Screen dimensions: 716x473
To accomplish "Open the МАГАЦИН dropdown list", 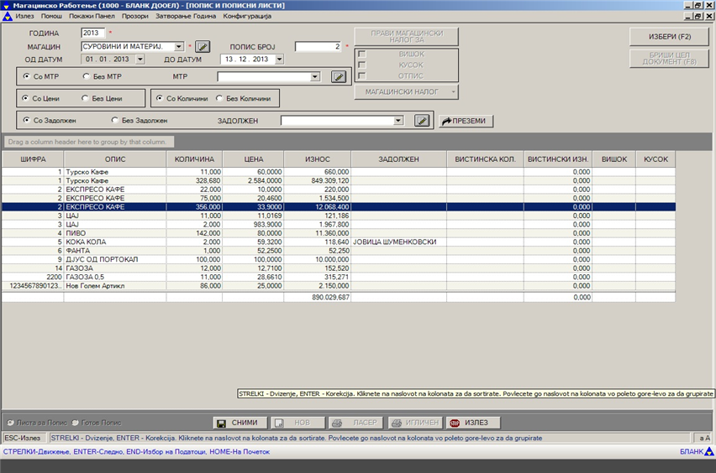I will pyautogui.click(x=179, y=46).
